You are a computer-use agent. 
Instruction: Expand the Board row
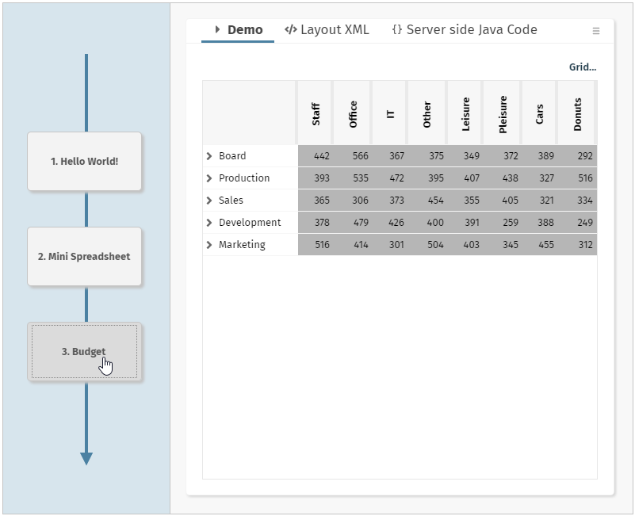coord(209,156)
